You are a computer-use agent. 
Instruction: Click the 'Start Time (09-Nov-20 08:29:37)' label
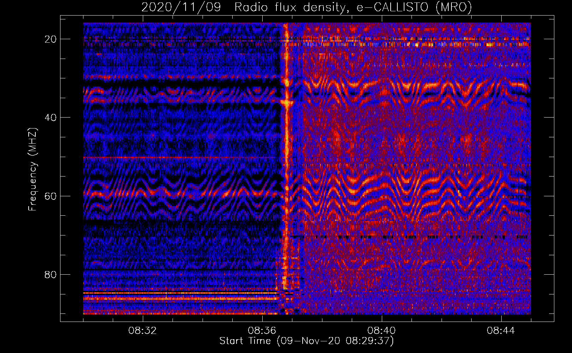[x=307, y=341]
